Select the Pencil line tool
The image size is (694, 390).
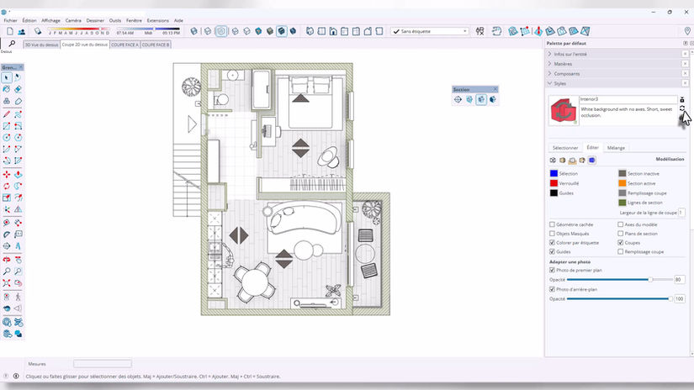click(7, 114)
